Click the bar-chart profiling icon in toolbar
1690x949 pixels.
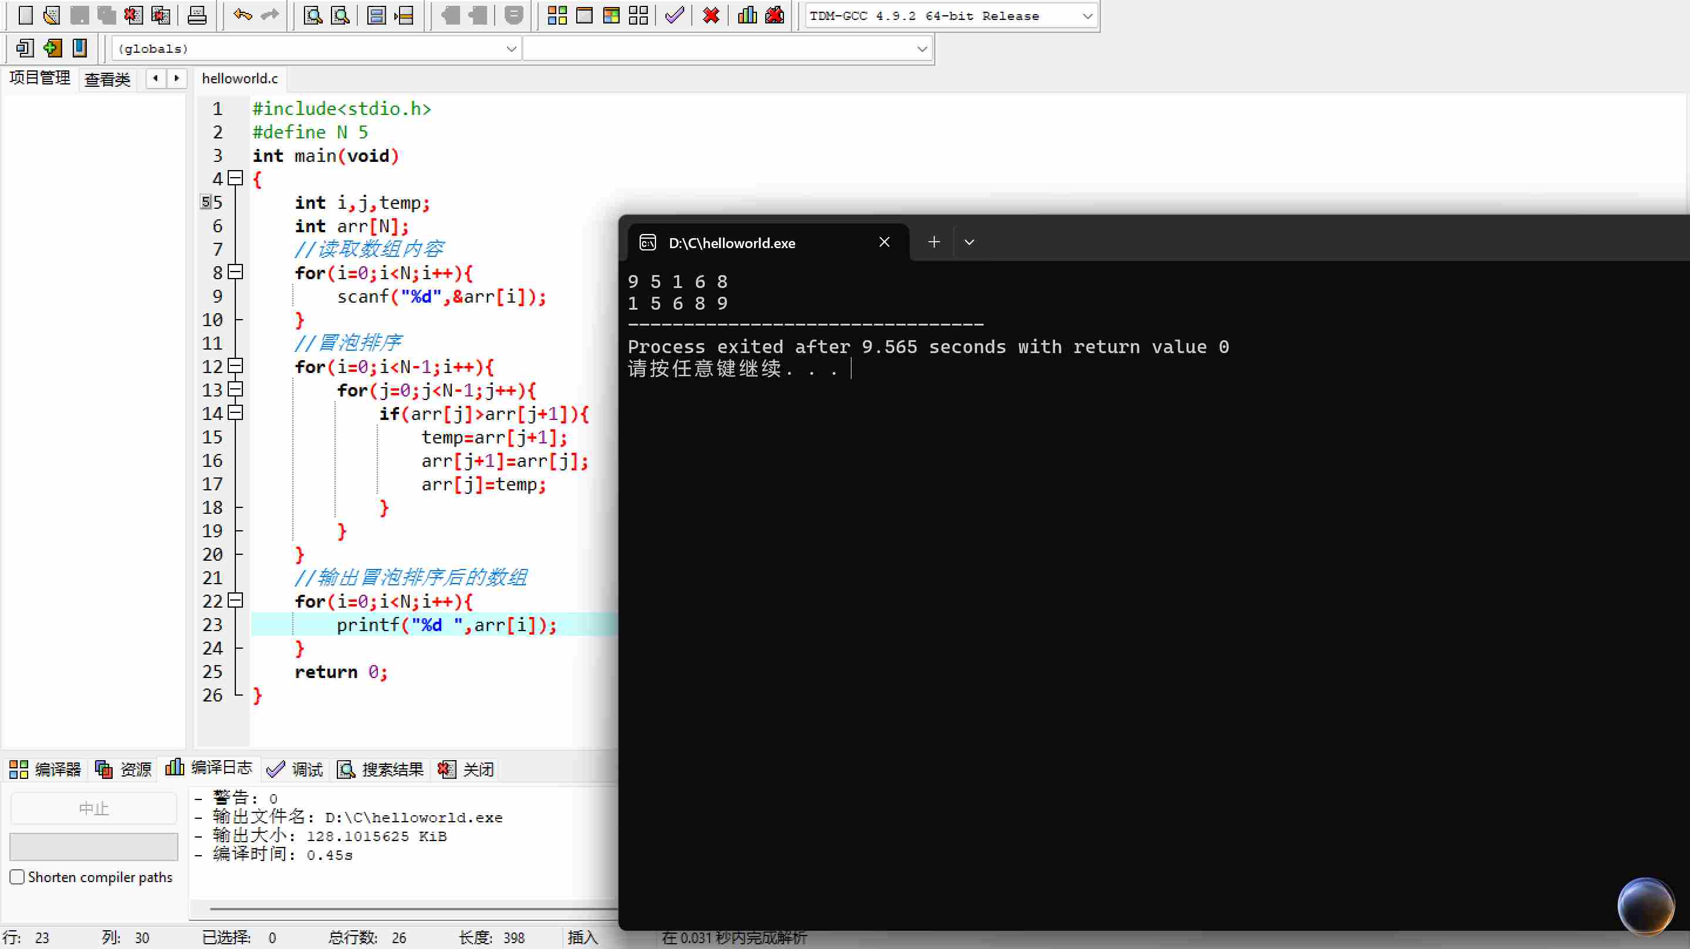pyautogui.click(x=747, y=15)
